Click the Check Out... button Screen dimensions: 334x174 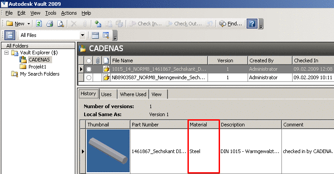point(184,24)
